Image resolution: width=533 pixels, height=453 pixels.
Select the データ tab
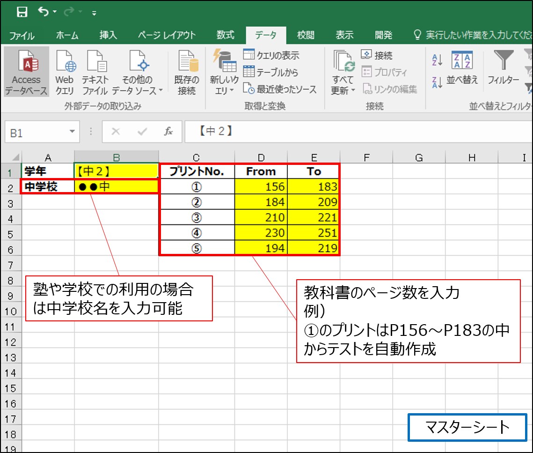(x=266, y=35)
